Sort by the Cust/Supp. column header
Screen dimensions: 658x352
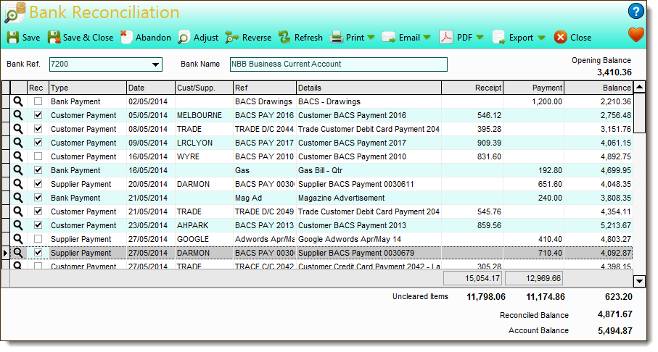tap(204, 88)
